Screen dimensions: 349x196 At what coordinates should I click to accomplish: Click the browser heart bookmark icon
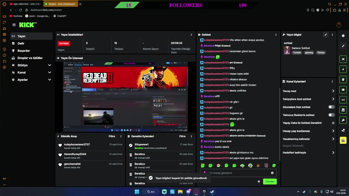(328, 10)
